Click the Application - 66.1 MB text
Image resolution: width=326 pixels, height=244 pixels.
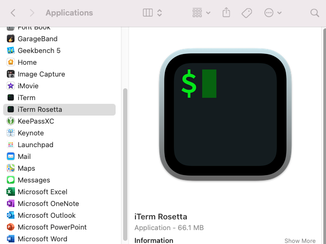pos(169,228)
